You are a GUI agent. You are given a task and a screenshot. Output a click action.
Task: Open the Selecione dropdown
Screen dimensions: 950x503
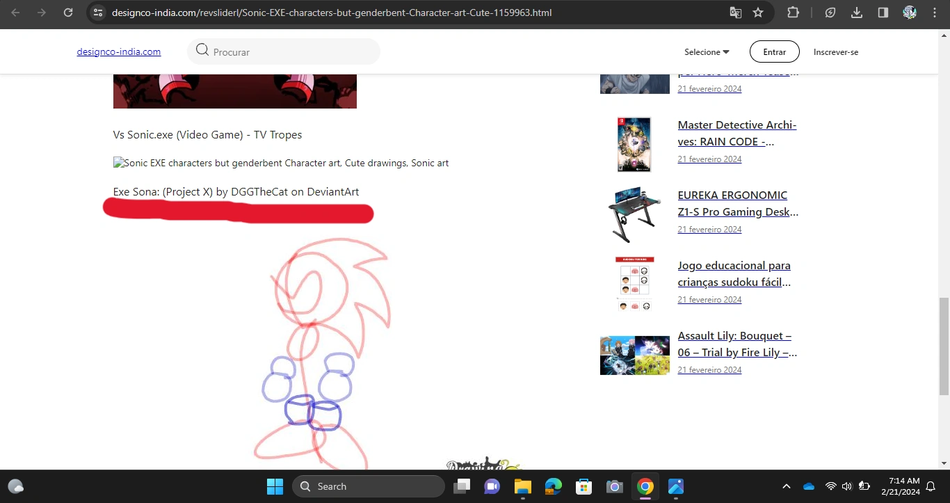707,51
